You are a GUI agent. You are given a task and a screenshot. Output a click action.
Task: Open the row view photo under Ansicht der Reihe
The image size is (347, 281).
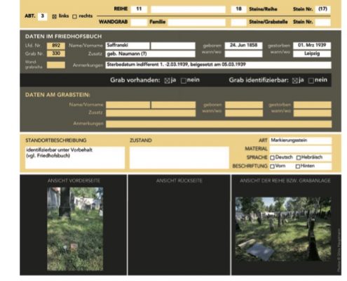[x=283, y=230]
